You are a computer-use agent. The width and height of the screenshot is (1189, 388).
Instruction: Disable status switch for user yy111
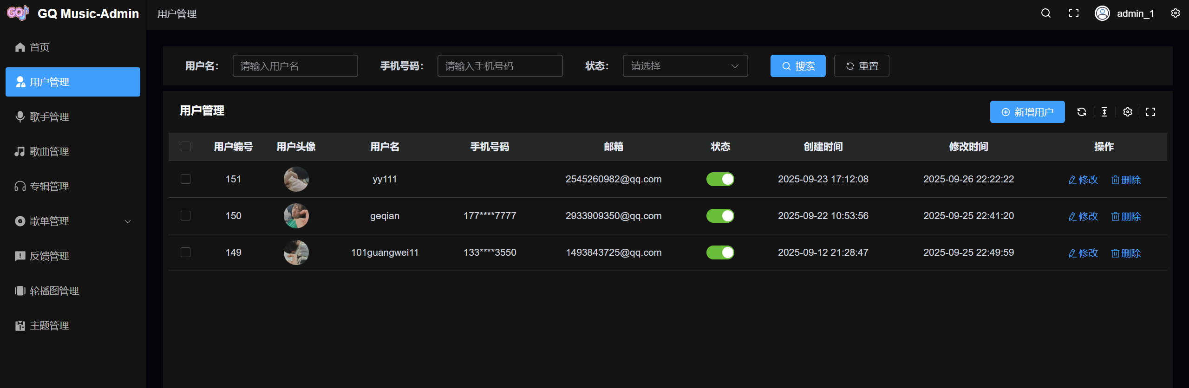(720, 179)
